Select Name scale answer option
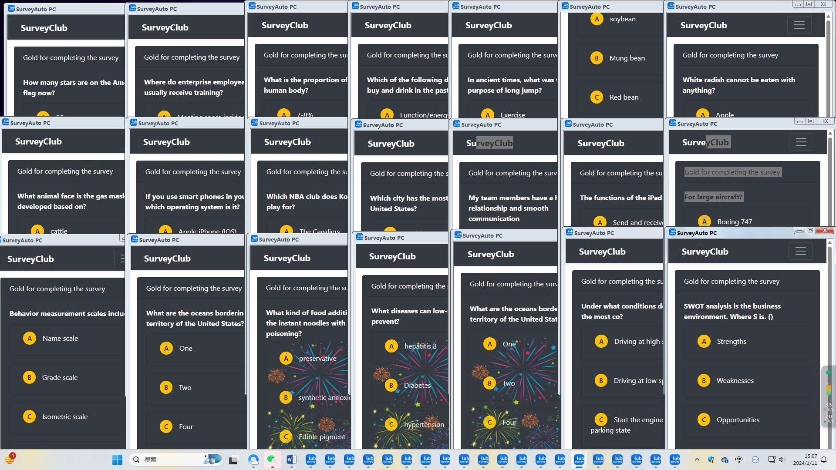 coord(60,339)
